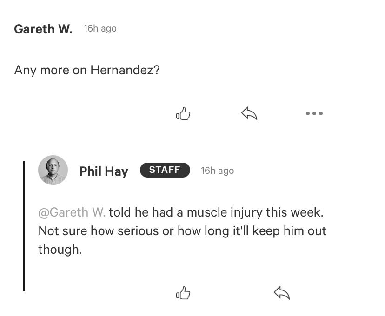
Task: Click the phrase "keep him out" in reply
Action: point(289,231)
